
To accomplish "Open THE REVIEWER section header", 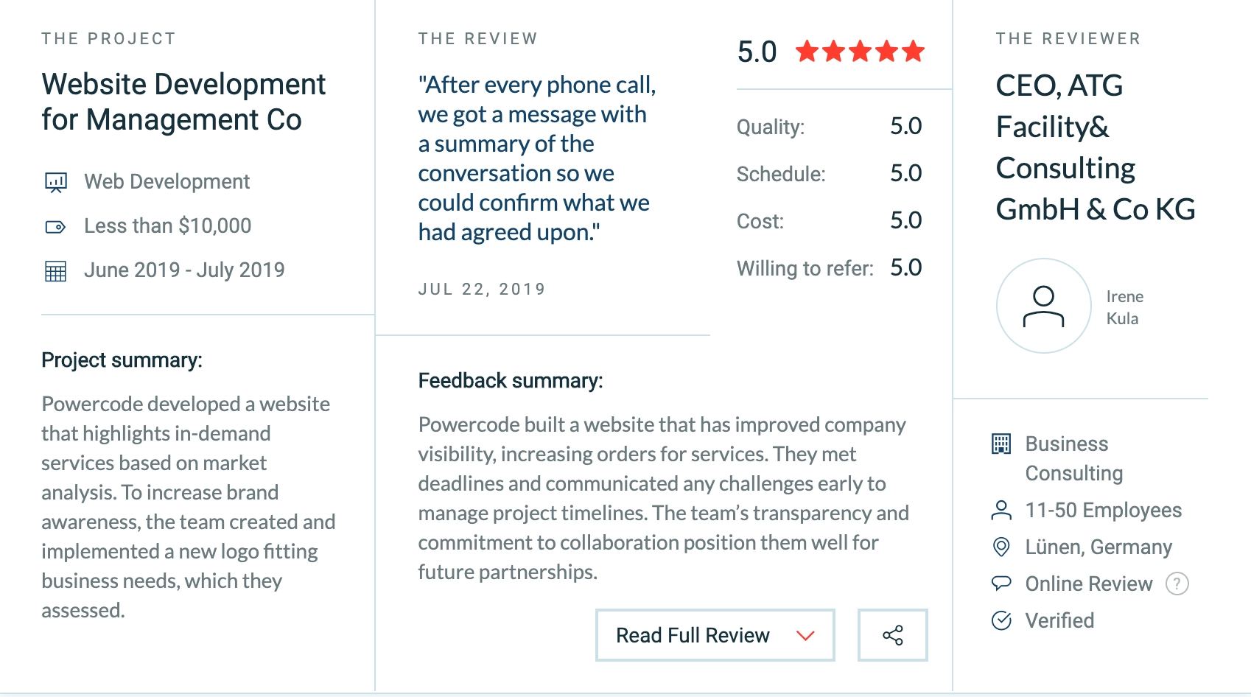I will [1068, 38].
